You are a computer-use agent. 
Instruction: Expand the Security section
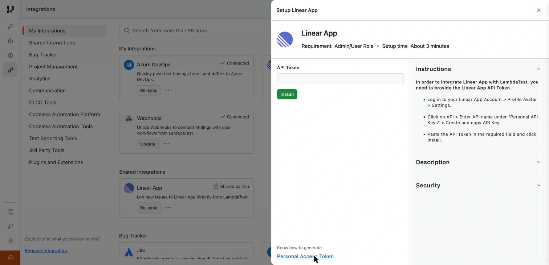coord(539,185)
